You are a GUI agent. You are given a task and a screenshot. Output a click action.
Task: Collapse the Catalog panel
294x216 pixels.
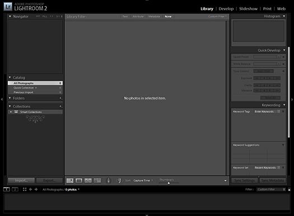(10, 78)
